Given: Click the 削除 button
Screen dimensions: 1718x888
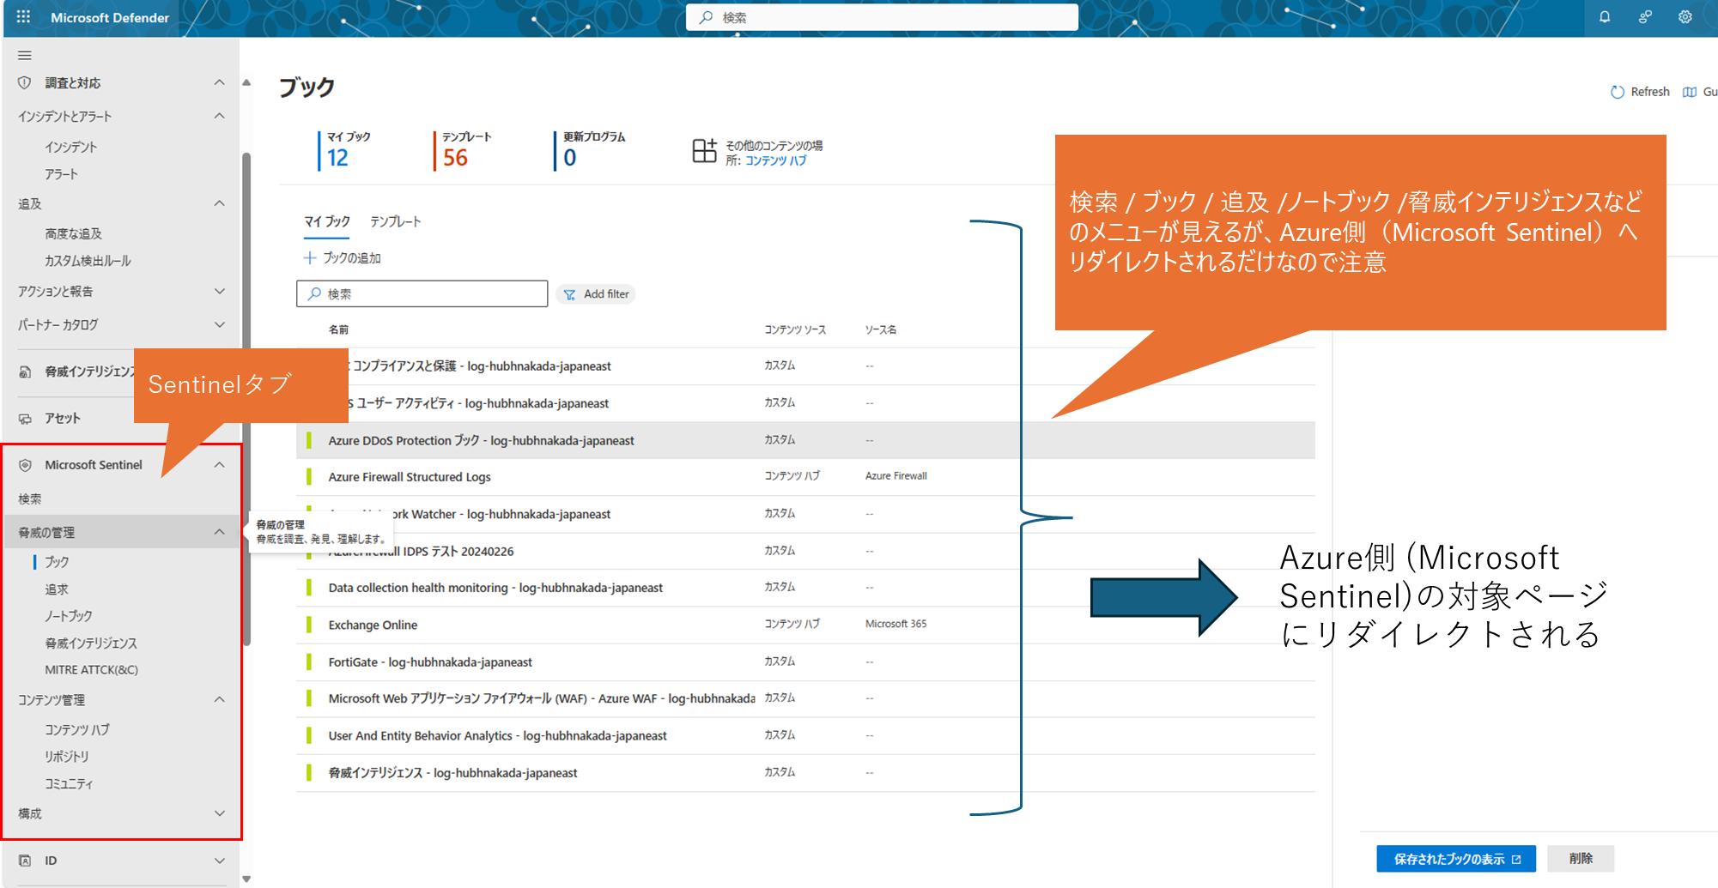Looking at the screenshot, I should [1581, 859].
